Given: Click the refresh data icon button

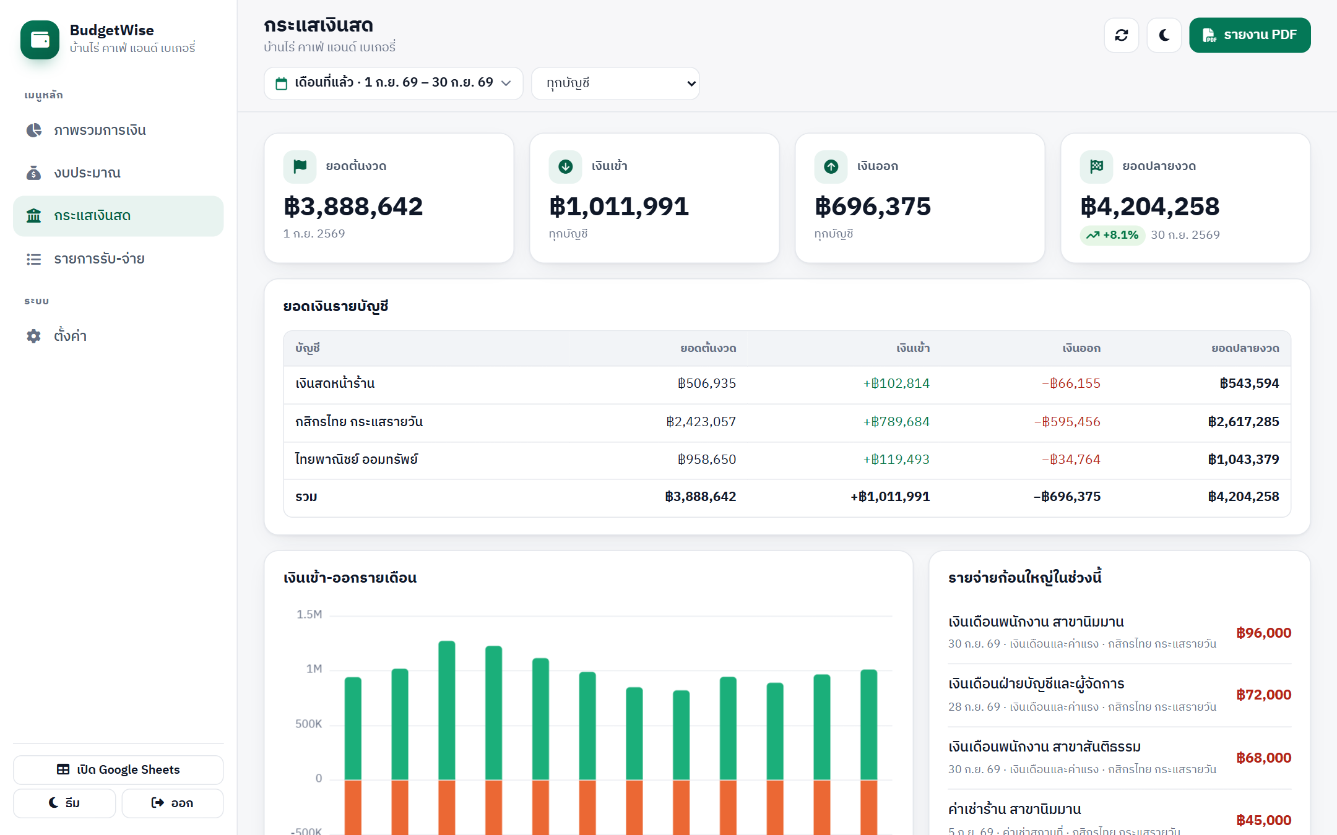Looking at the screenshot, I should (1121, 35).
